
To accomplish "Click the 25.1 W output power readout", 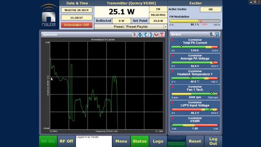I will (122, 12).
